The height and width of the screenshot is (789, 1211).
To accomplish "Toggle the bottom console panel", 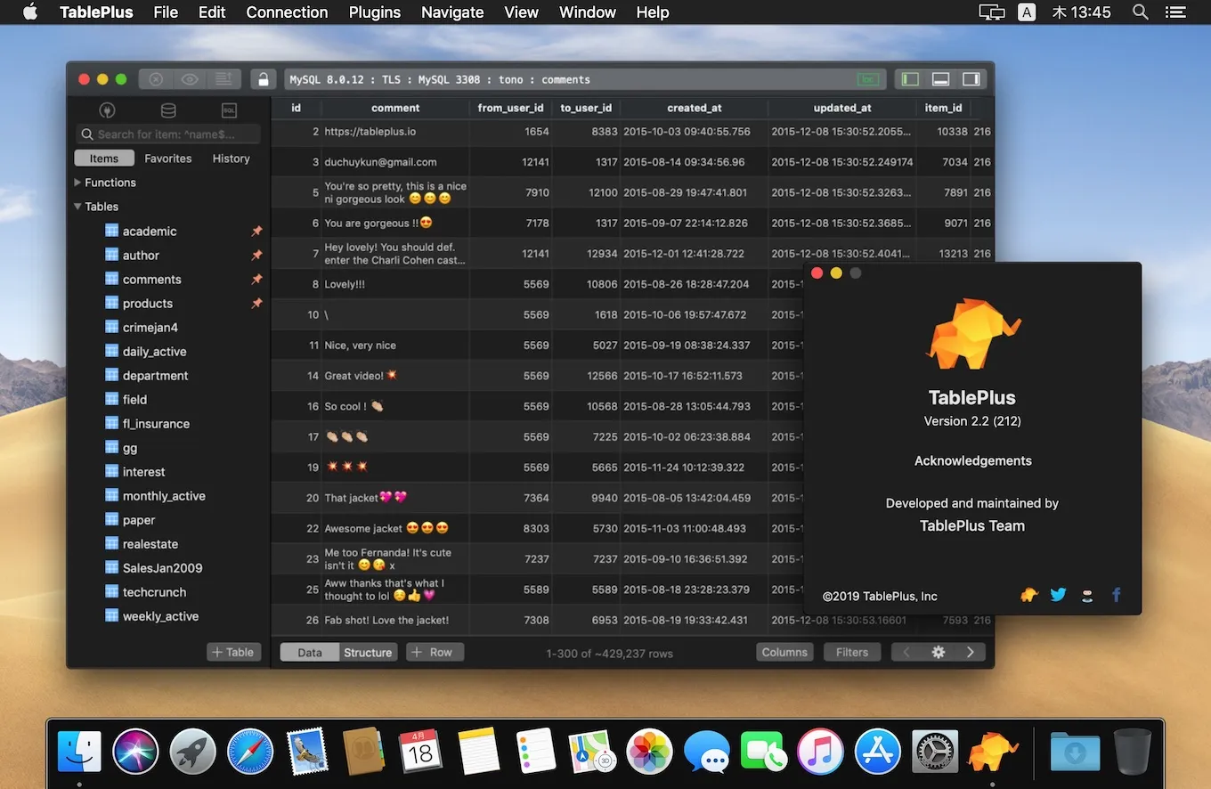I will [940, 79].
